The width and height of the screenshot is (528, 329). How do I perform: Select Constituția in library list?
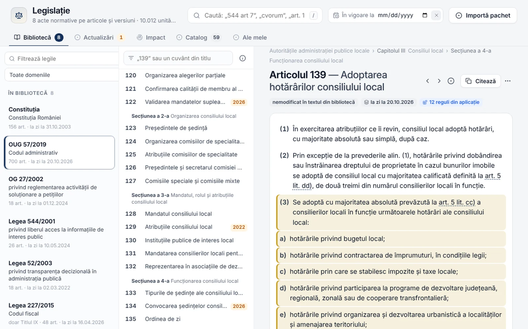click(59, 118)
